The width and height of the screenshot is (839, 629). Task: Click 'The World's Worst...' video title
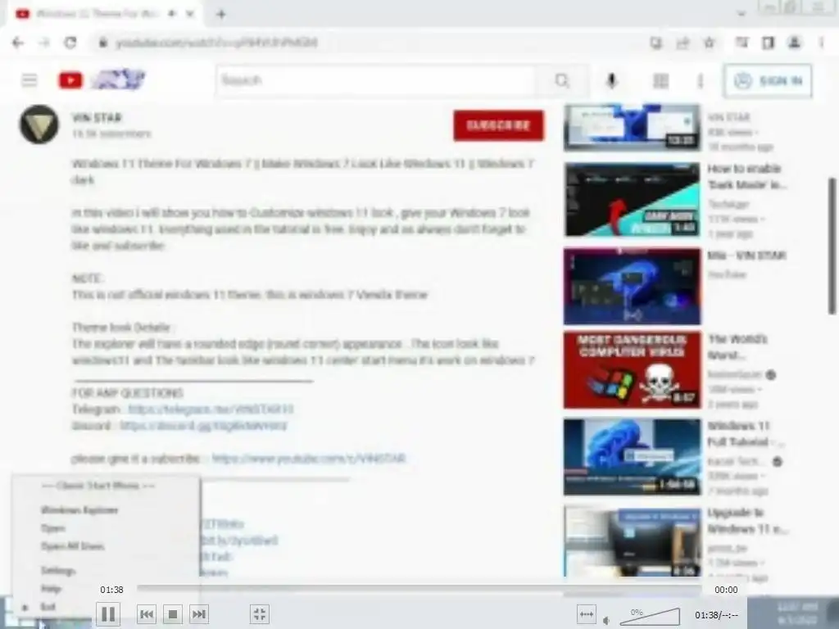click(737, 347)
